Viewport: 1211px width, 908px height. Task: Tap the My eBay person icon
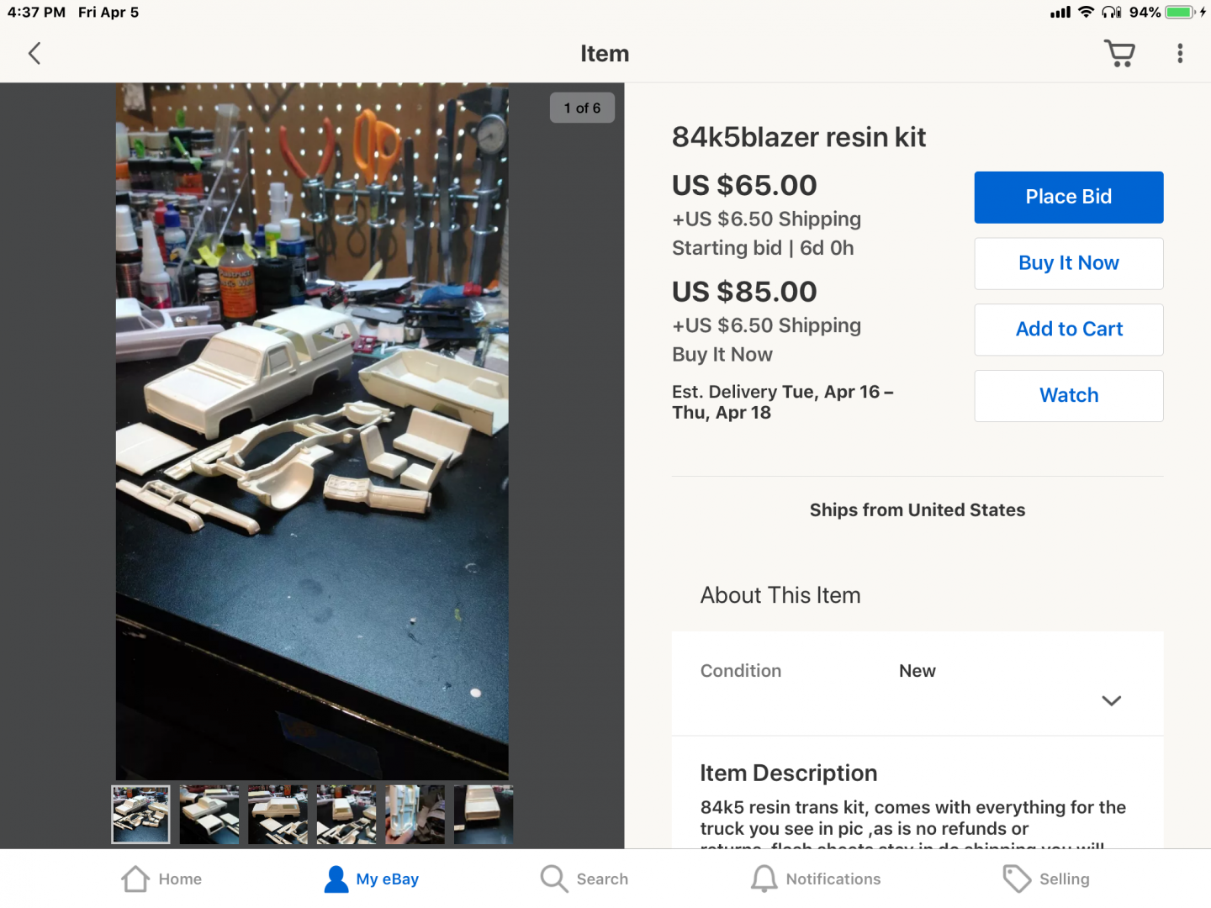coord(336,879)
